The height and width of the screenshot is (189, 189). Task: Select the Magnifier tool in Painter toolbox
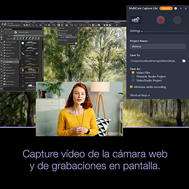pos(1,83)
